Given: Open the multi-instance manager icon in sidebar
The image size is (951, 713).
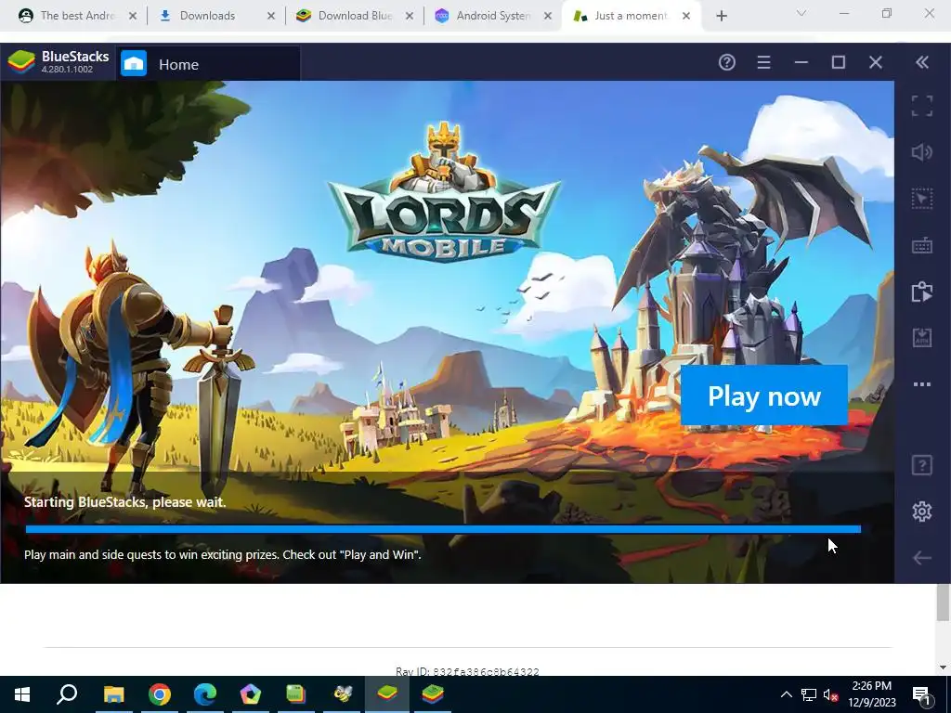Looking at the screenshot, I should pyautogui.click(x=922, y=292).
